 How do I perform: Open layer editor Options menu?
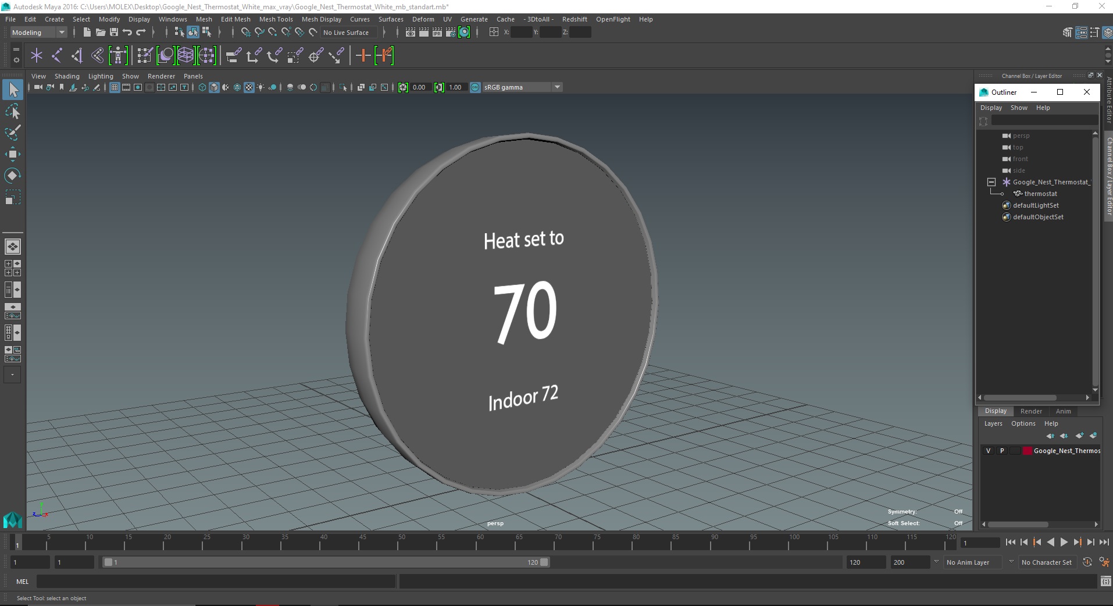pos(1023,423)
